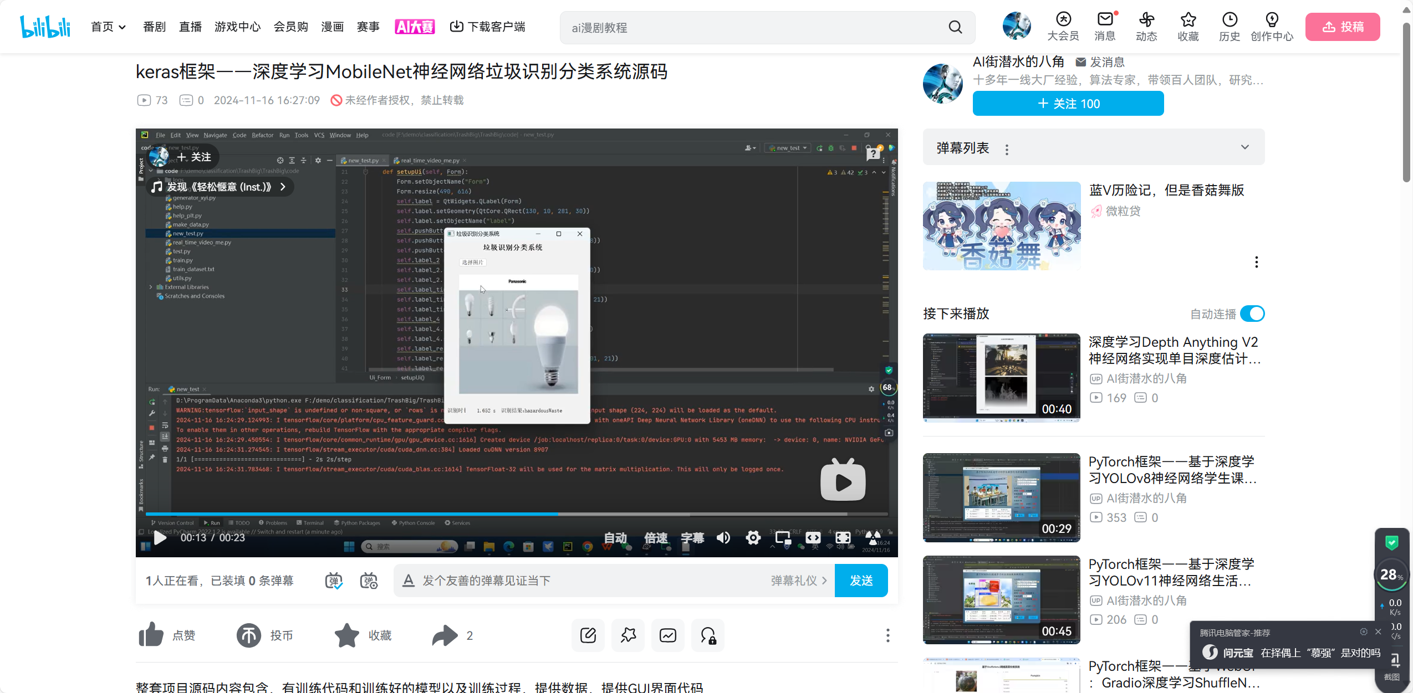Open danmaku display settings icon
Viewport: 1413px width, 693px height.
pyautogui.click(x=369, y=581)
